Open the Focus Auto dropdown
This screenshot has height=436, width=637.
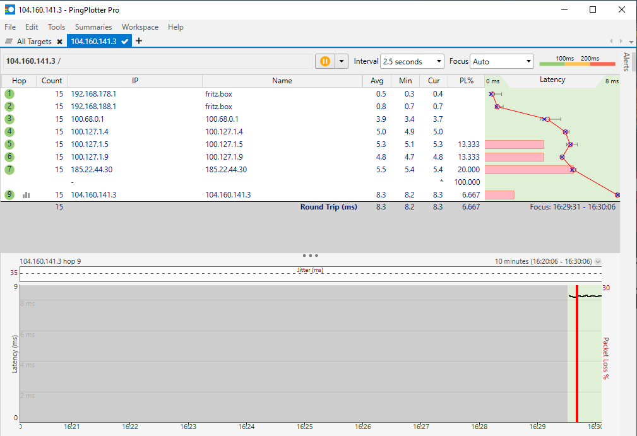[x=502, y=61]
